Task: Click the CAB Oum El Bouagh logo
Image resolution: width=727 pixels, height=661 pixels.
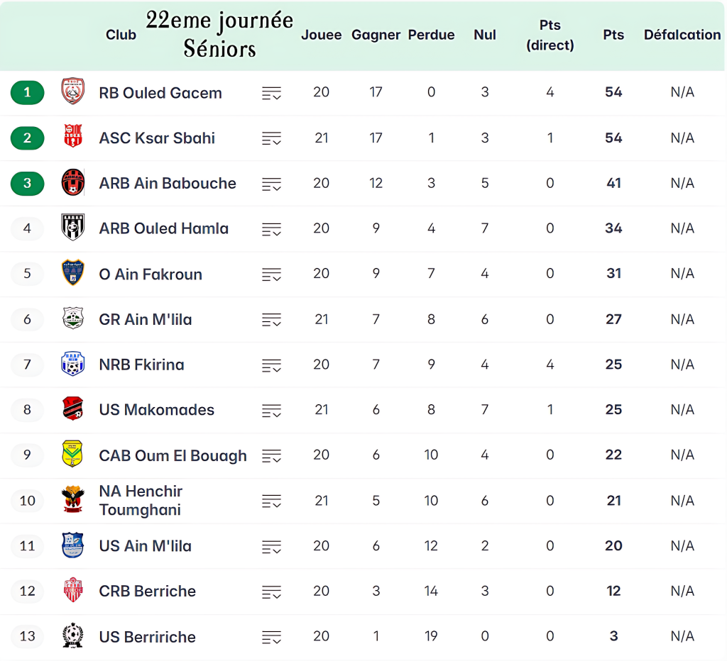Action: (x=72, y=455)
